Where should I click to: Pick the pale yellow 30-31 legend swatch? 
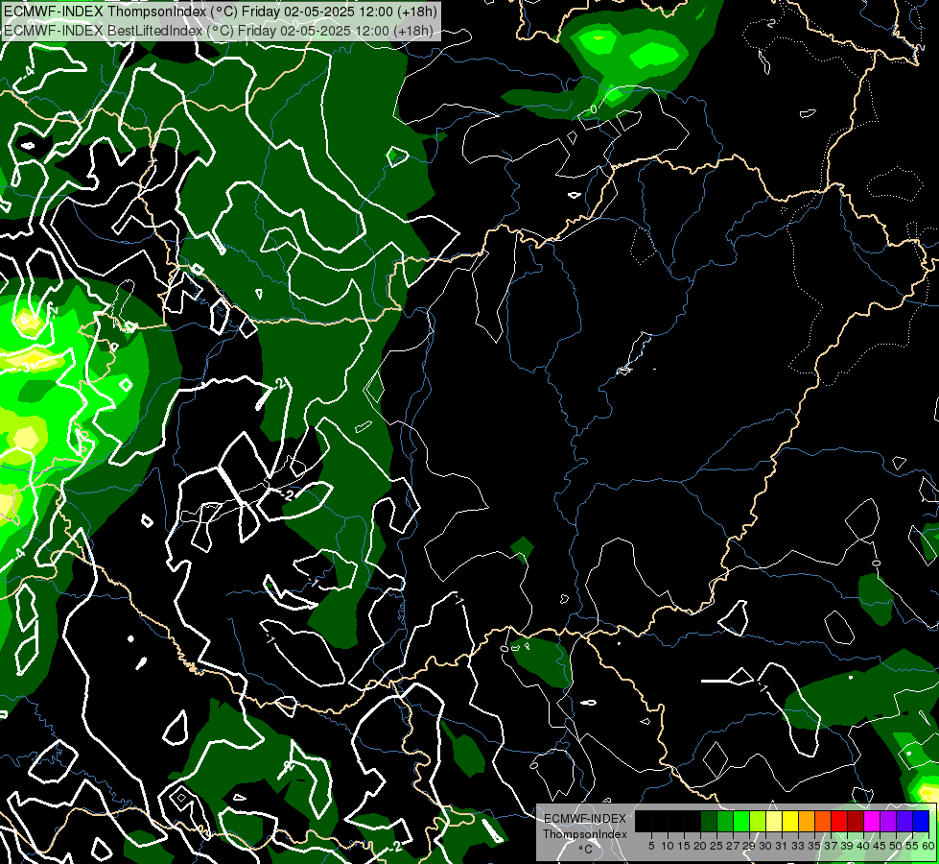[x=774, y=821]
